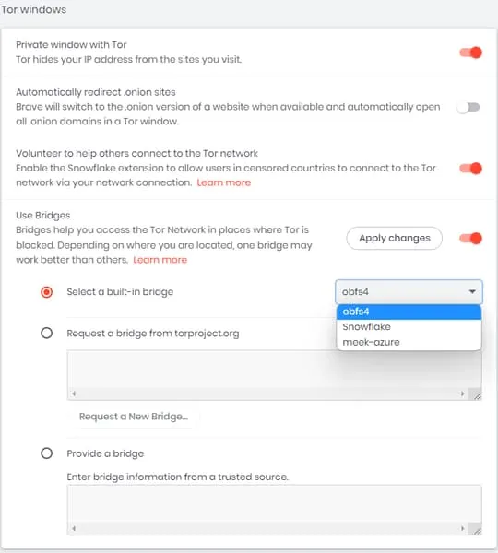The height and width of the screenshot is (553, 498).
Task: Turn off the Use Bridges switch
Action: click(x=470, y=239)
